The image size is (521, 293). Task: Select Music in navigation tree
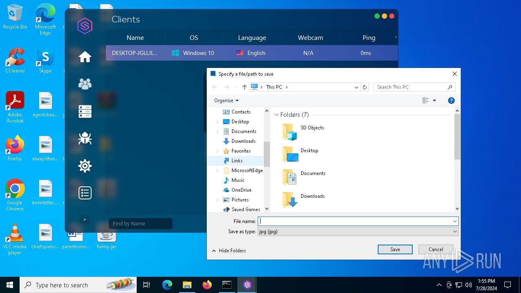click(238, 180)
